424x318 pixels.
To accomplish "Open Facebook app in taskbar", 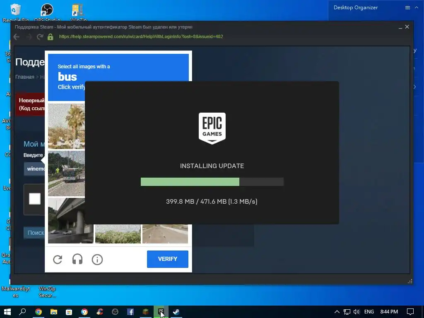I will point(130,312).
